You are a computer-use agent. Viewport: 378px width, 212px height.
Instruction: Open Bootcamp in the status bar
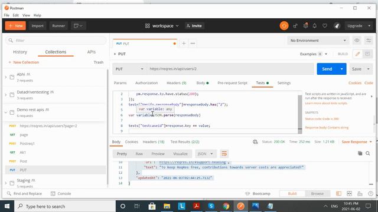[258, 194]
